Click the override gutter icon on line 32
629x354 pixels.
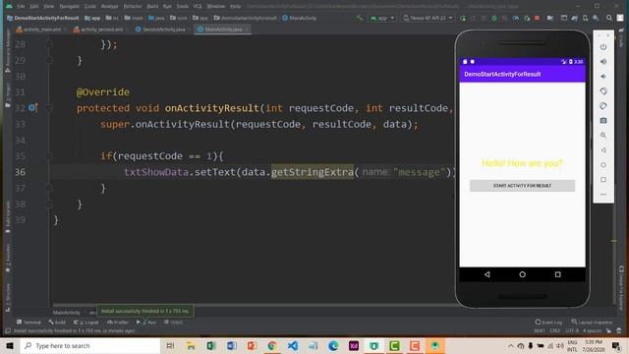33,107
